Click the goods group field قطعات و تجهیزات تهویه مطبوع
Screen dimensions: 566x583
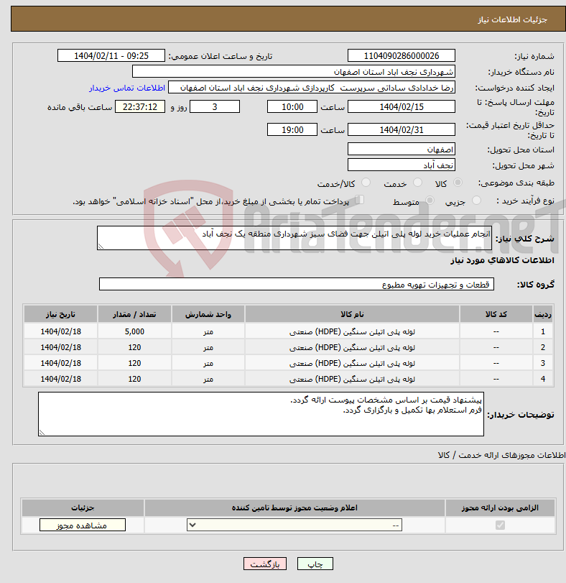pos(297,285)
